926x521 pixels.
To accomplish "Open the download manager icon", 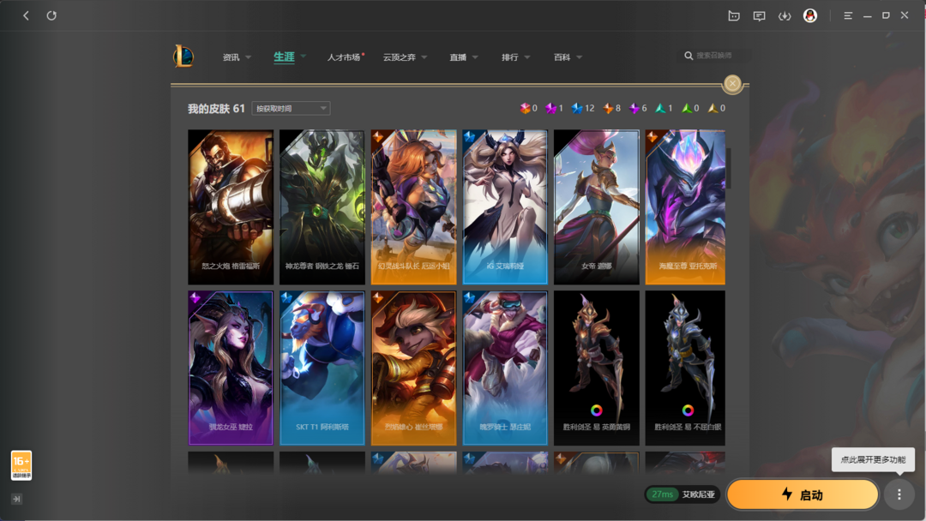I will pos(785,16).
